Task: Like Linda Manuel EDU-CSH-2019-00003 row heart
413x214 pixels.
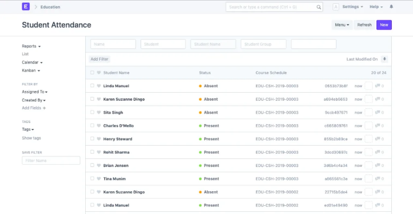Action: (x=99, y=86)
